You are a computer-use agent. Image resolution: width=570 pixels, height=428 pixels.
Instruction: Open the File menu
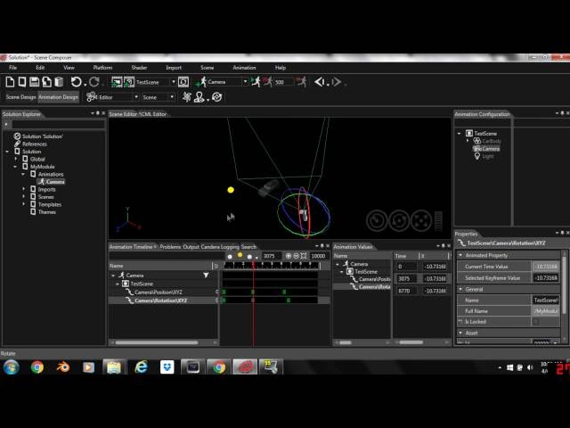click(13, 68)
